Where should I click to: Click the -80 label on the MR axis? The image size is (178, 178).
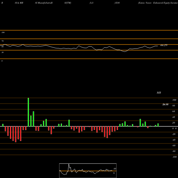click(x=174, y=151)
